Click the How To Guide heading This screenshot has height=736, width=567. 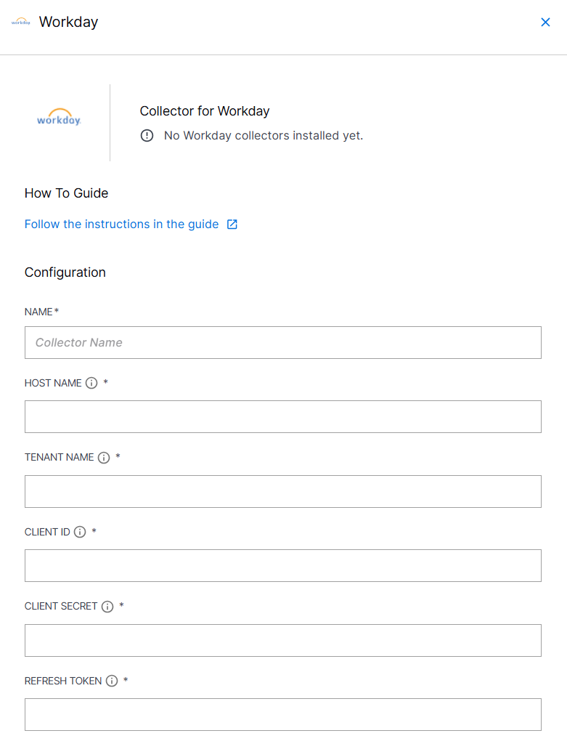[66, 193]
